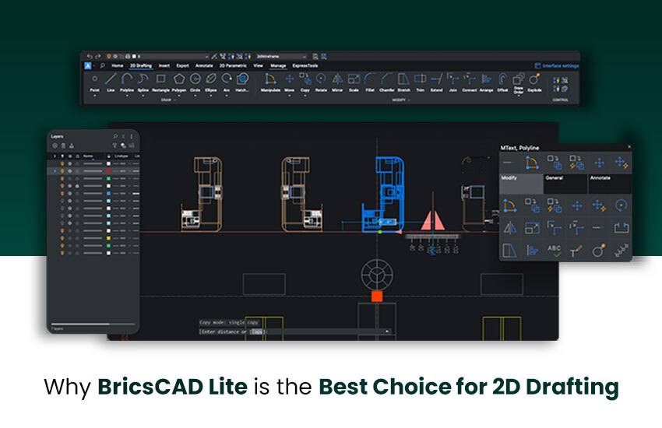
Task: Click the Rotate icon in the MText quad panel
Action: 621,205
